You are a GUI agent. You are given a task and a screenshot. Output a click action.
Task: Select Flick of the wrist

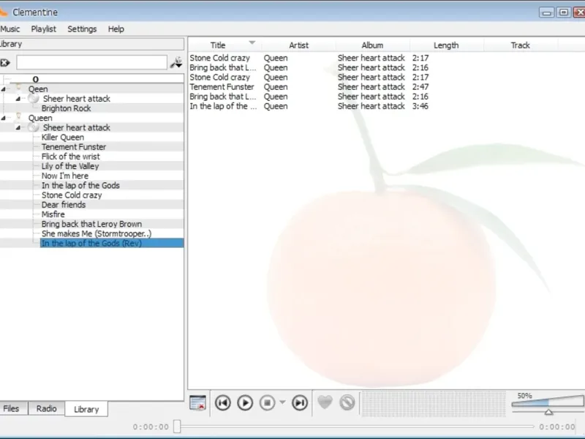[x=71, y=157]
